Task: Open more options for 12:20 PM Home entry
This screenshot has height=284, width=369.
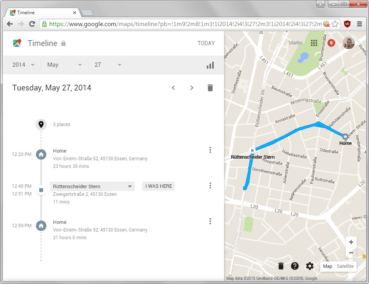Action: point(210,150)
